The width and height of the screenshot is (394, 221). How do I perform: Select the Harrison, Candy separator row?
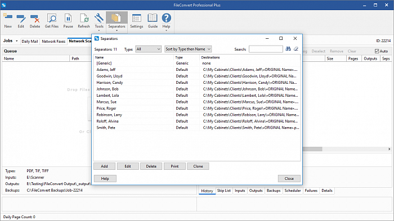pyautogui.click(x=197, y=83)
